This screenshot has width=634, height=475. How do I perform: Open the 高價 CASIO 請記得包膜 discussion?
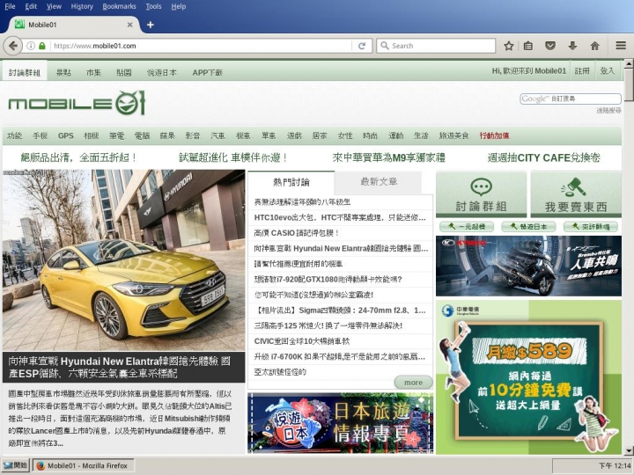297,233
